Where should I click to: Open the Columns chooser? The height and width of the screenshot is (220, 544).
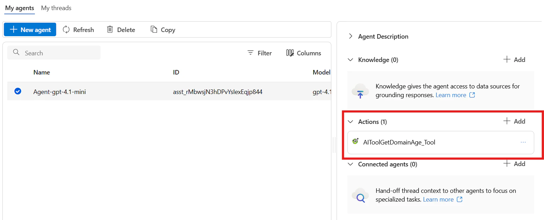click(x=303, y=53)
